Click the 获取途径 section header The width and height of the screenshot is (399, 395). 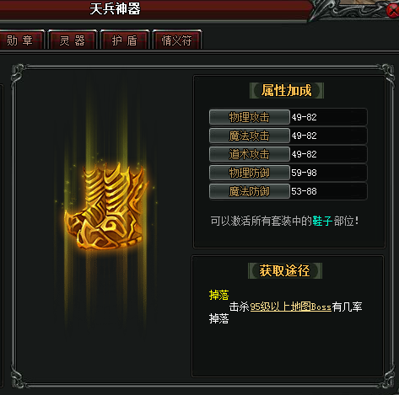click(x=285, y=270)
